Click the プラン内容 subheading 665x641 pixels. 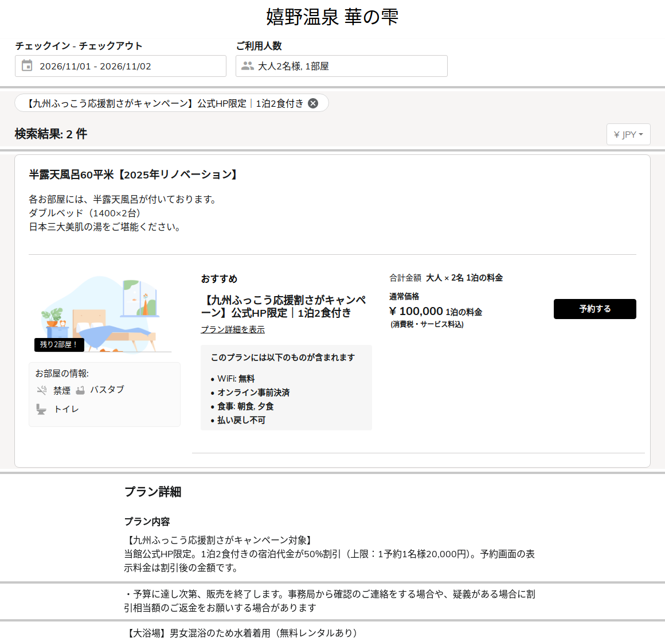147,521
